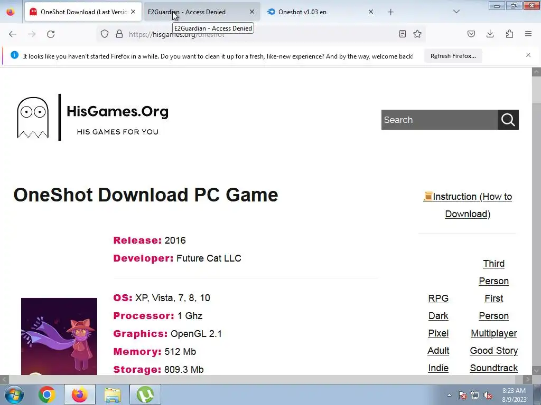Open Firefox hamburger application menu
Image resolution: width=541 pixels, height=405 pixels.
528,34
